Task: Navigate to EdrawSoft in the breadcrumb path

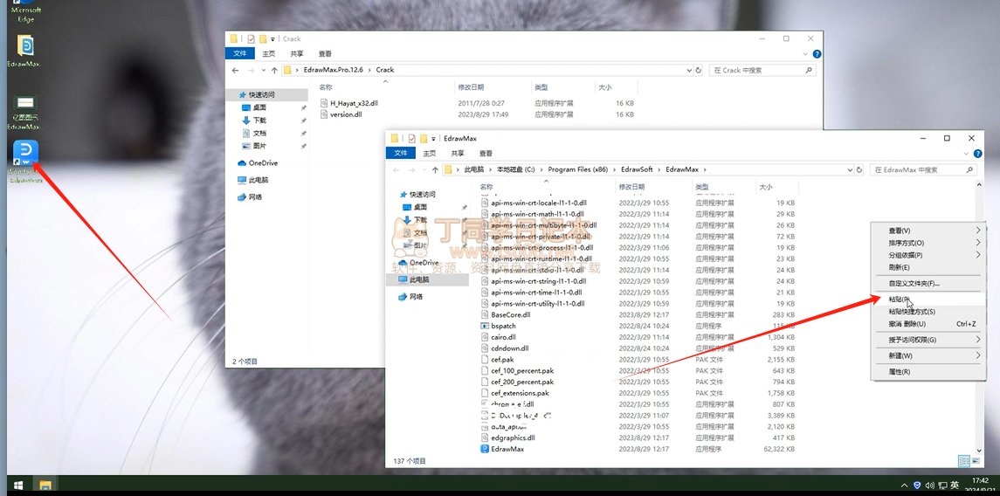Action: point(638,169)
